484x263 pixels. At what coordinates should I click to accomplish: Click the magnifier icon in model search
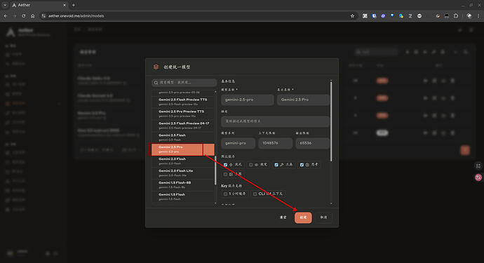click(x=156, y=83)
